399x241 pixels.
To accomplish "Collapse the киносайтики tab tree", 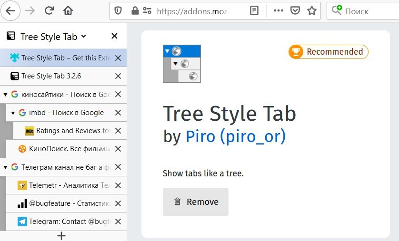I will pos(5,95).
